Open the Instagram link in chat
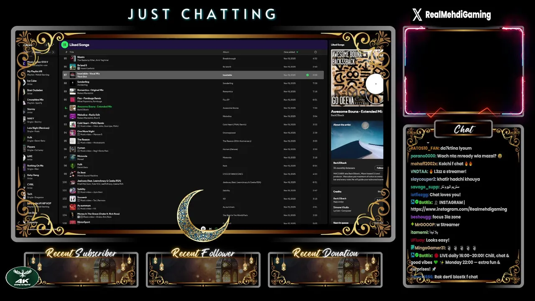 [x=459, y=209]
